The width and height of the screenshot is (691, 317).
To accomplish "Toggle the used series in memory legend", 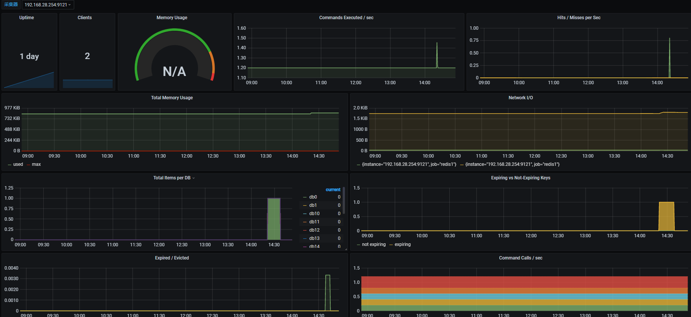I will pos(18,164).
